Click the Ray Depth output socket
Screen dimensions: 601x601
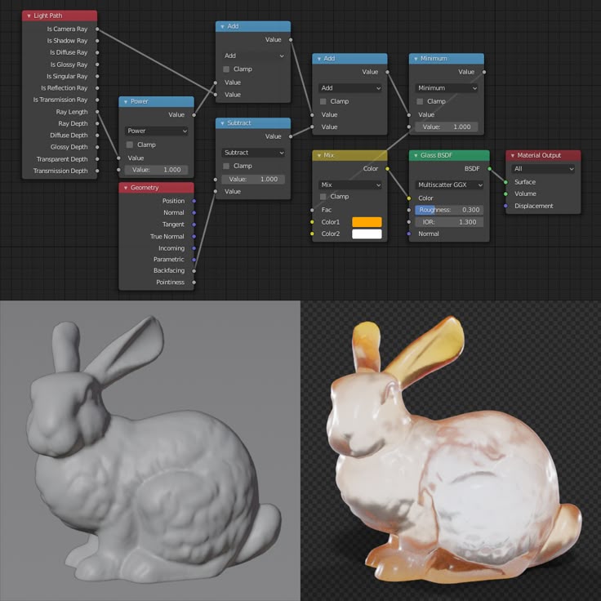click(x=97, y=123)
